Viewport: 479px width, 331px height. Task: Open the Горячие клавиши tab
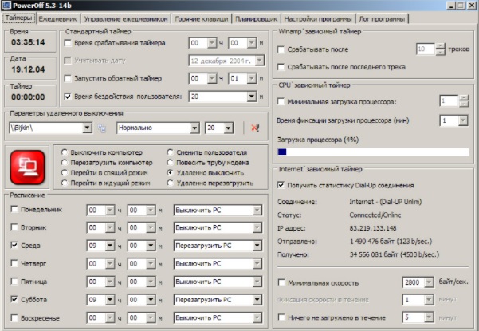pos(202,18)
